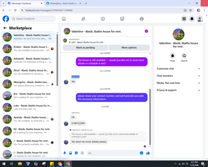Click the browser address bar URL

tap(49, 10)
